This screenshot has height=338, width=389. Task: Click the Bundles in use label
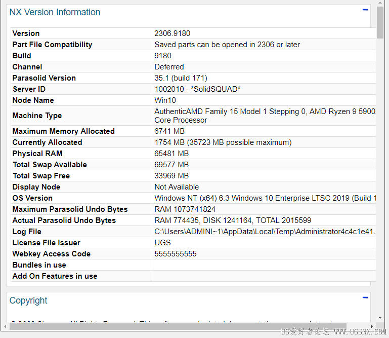[39, 265]
